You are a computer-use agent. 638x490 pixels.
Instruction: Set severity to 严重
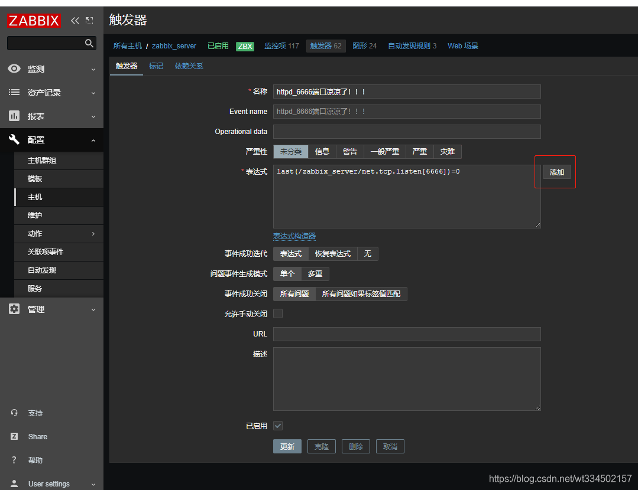click(x=419, y=152)
